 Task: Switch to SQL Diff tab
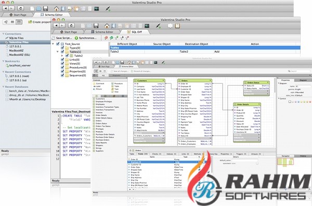pos(135,32)
